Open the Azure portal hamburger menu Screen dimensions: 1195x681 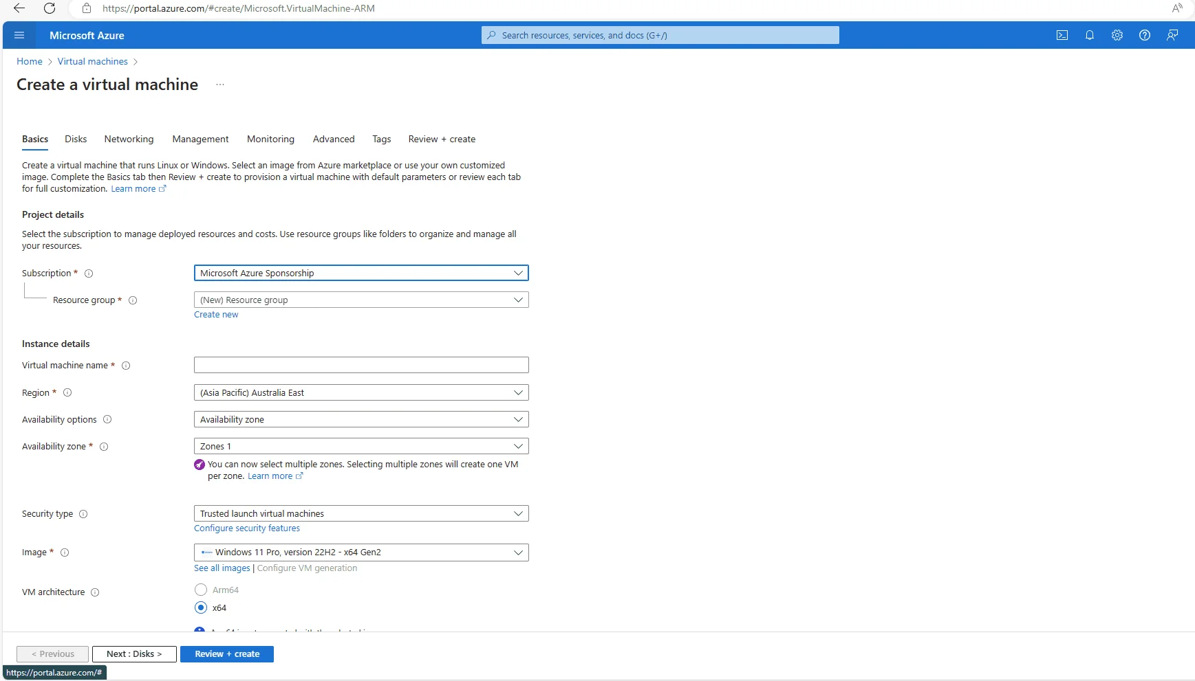19,35
